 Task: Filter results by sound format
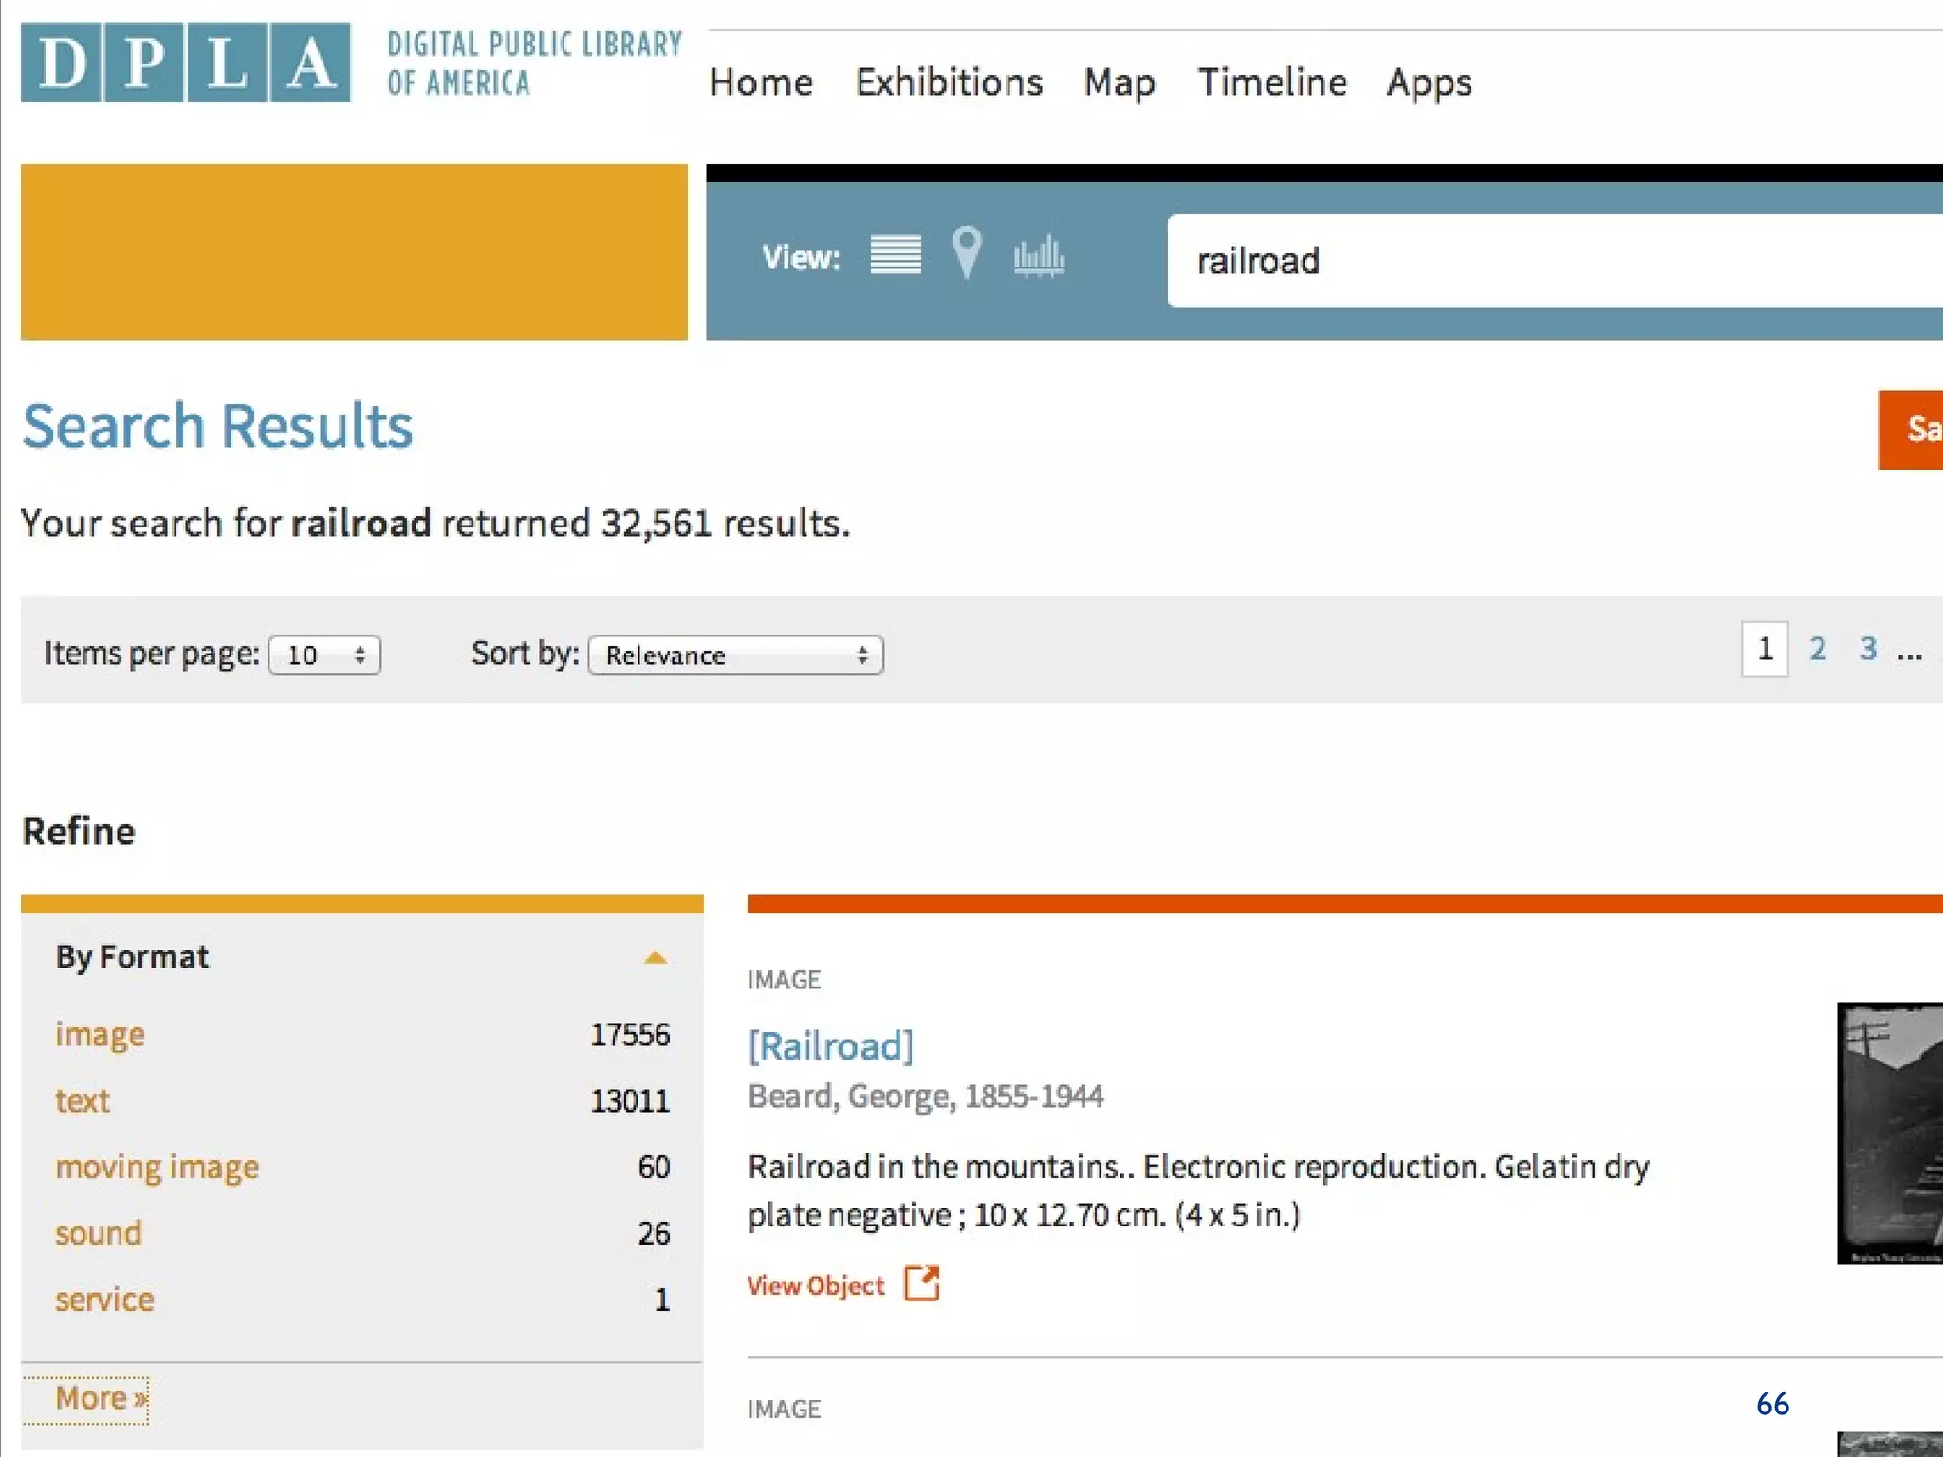[x=98, y=1233]
